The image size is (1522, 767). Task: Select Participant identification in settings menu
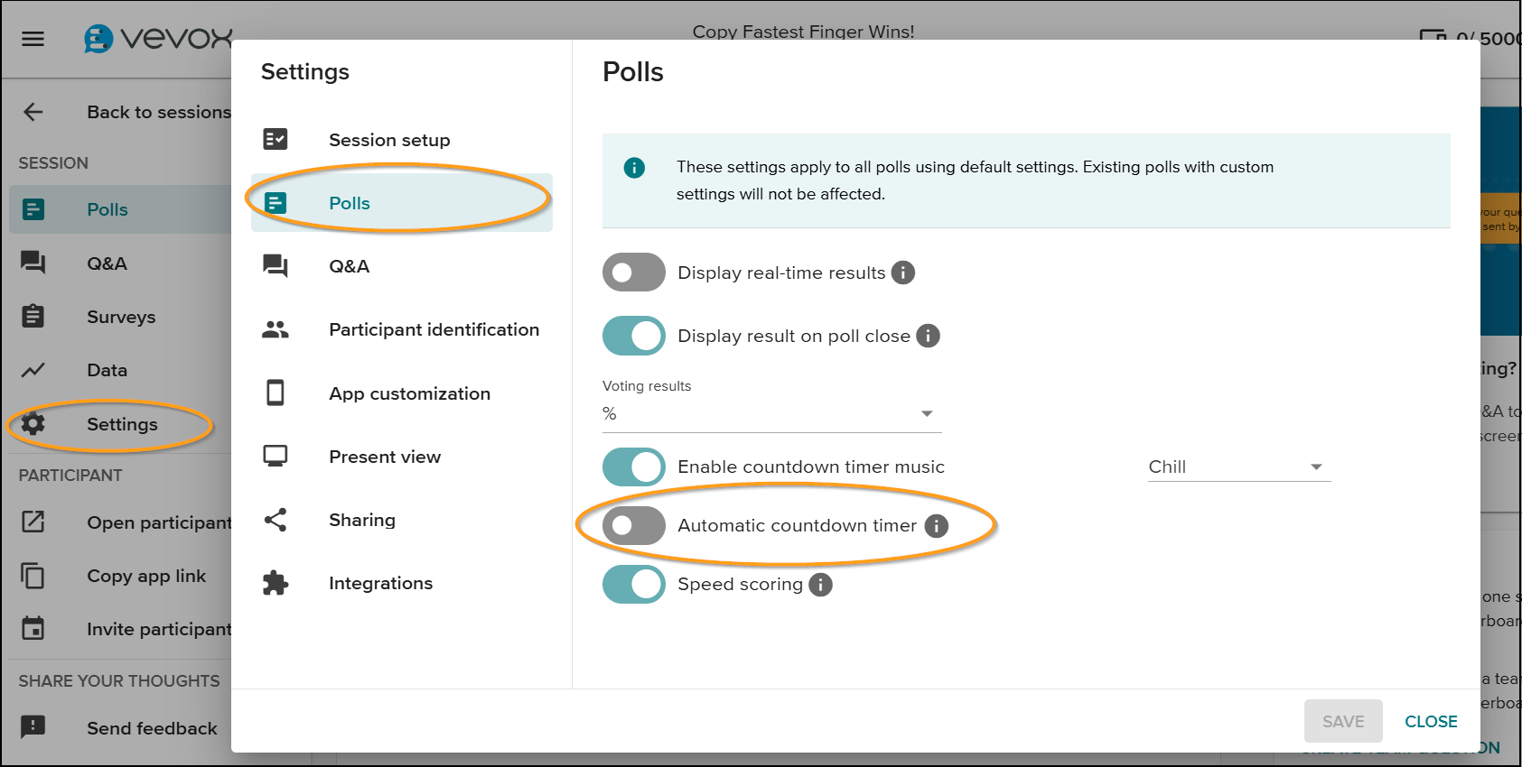point(434,330)
